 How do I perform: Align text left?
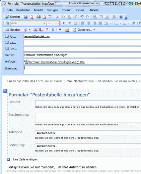click(83, 23)
